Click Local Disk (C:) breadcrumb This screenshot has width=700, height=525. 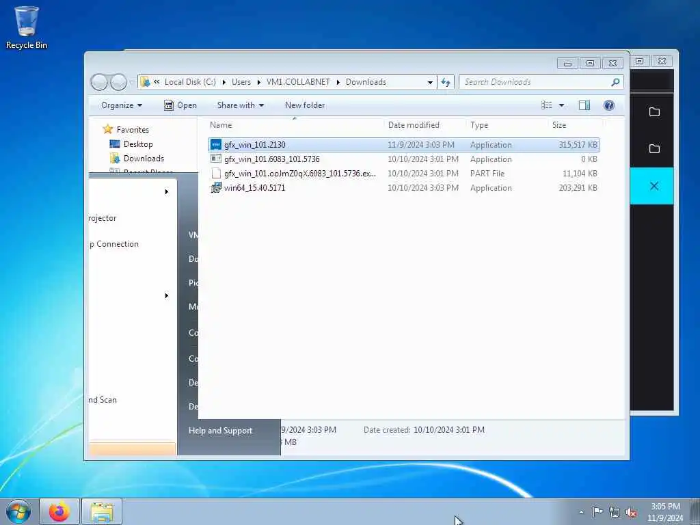[190, 82]
